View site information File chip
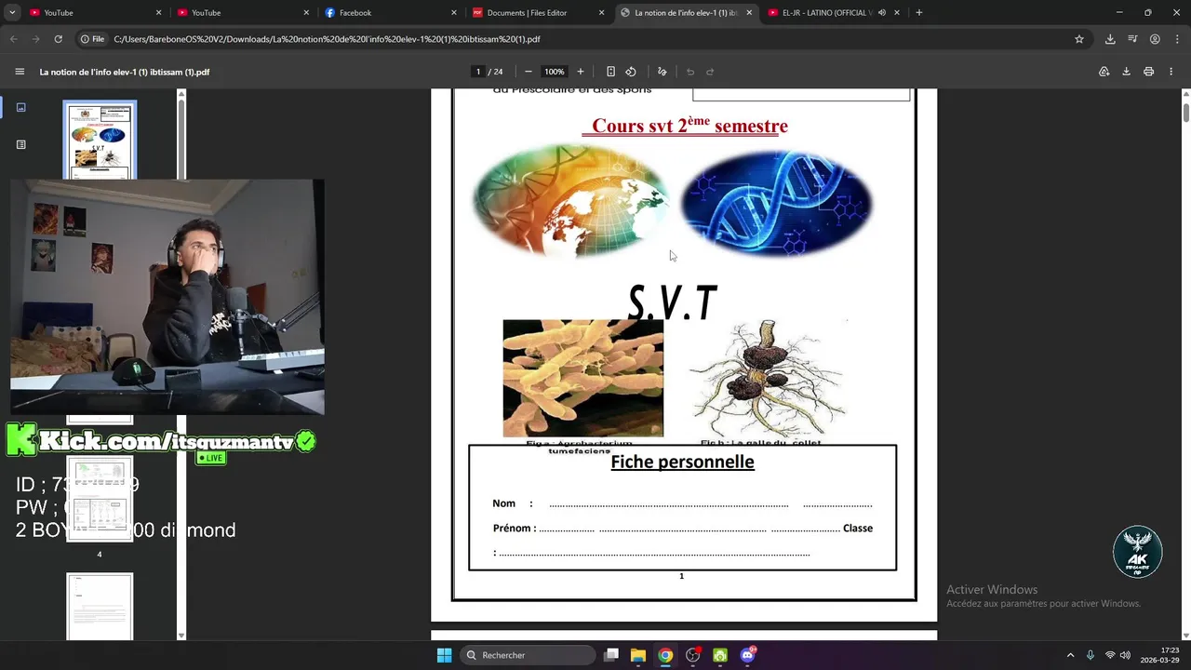This screenshot has width=1191, height=670. (x=92, y=39)
